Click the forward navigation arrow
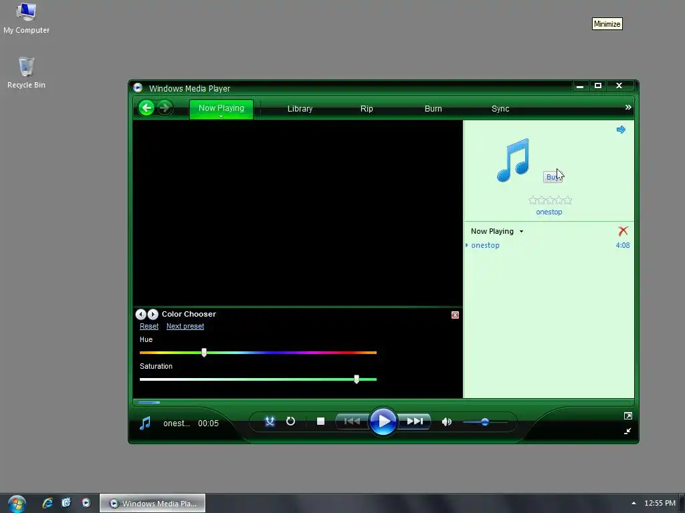The width and height of the screenshot is (685, 513). [x=165, y=108]
